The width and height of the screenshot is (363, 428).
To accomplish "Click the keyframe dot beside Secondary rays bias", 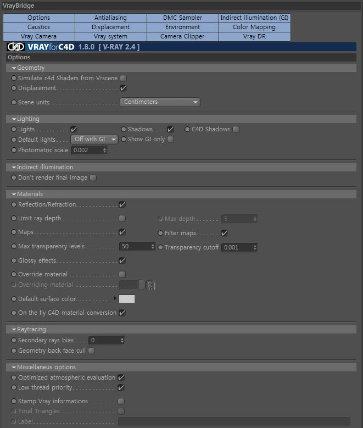I will point(14,340).
